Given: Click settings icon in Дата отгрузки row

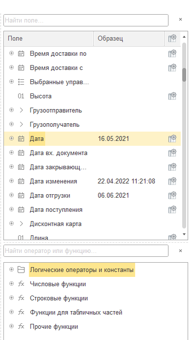Looking at the screenshot, I should click(x=172, y=195).
